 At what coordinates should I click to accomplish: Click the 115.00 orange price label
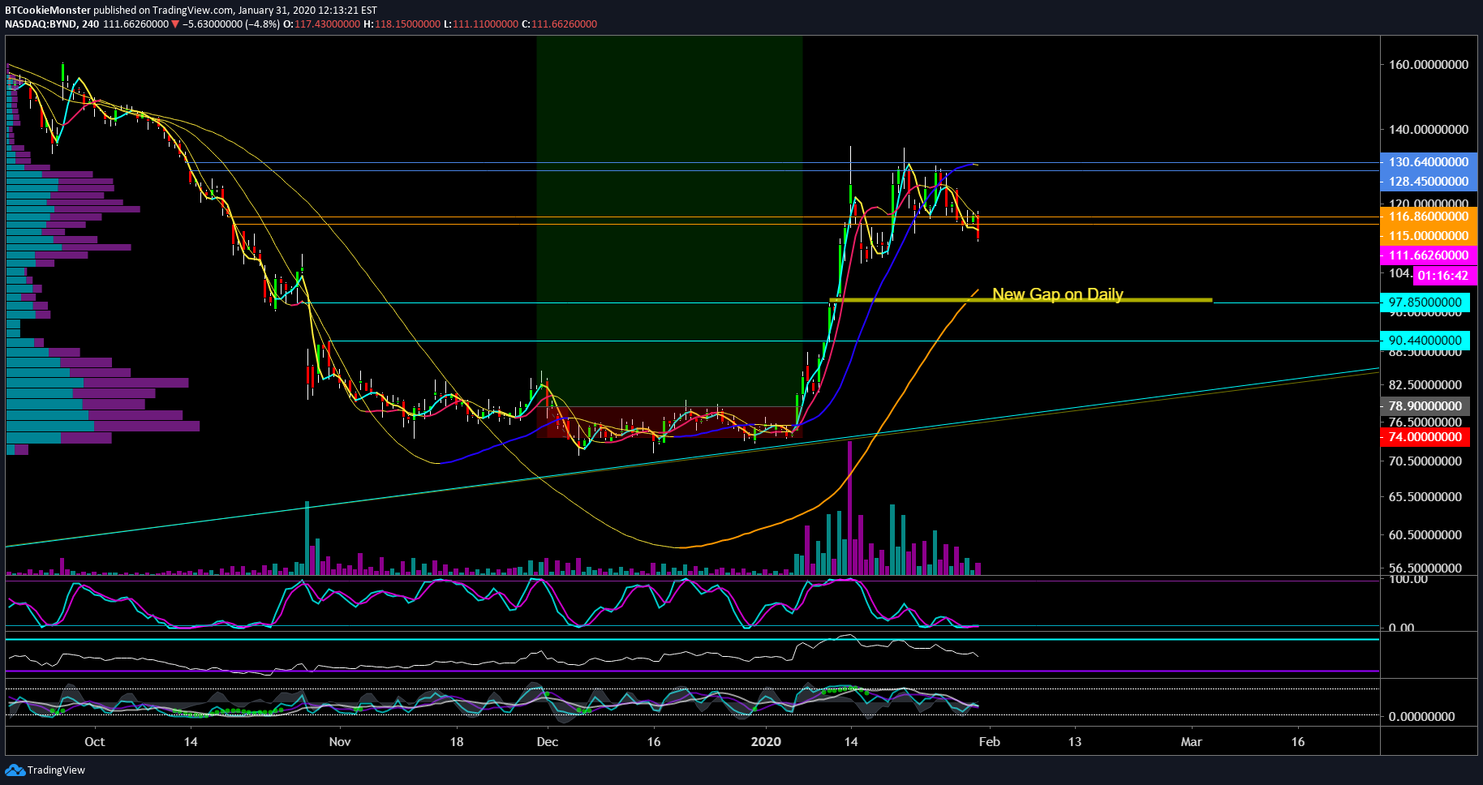(1429, 236)
